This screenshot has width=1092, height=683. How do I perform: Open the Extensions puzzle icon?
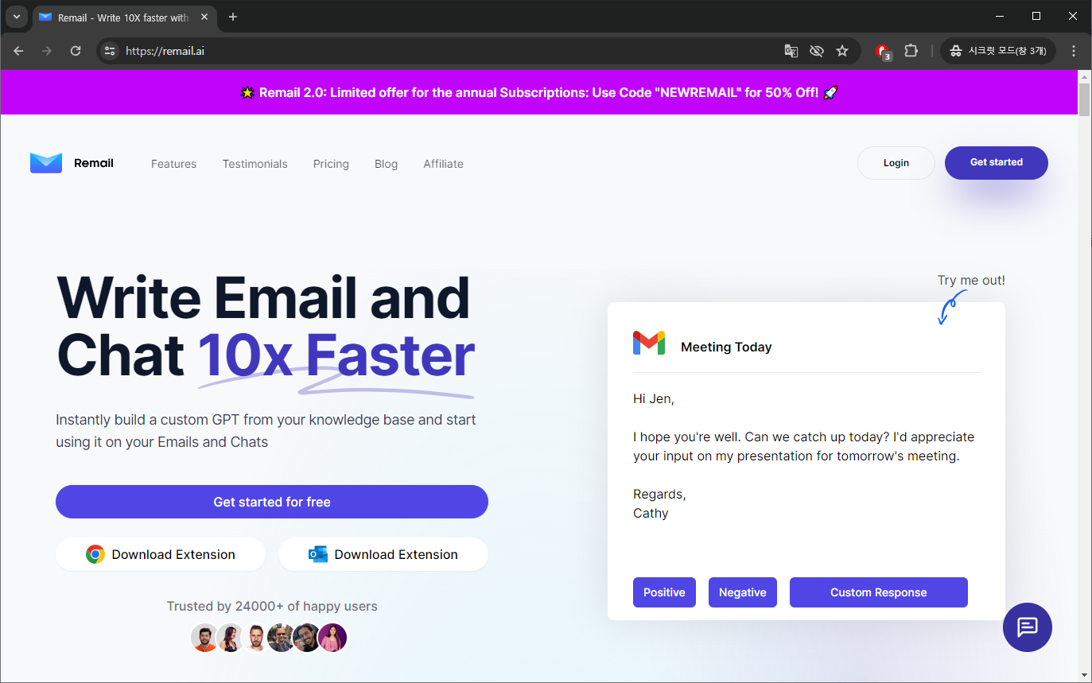tap(911, 51)
